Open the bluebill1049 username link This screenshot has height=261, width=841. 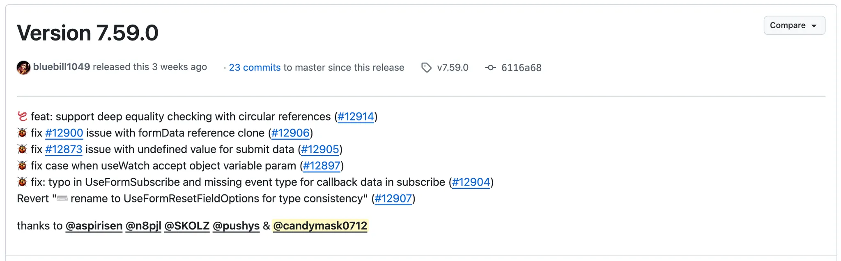pyautogui.click(x=62, y=67)
